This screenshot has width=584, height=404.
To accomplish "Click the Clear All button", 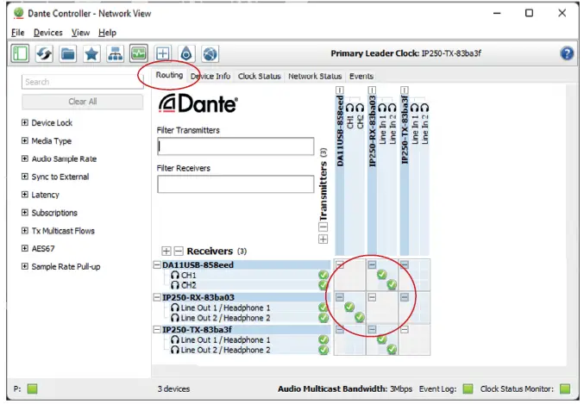I will coord(82,102).
